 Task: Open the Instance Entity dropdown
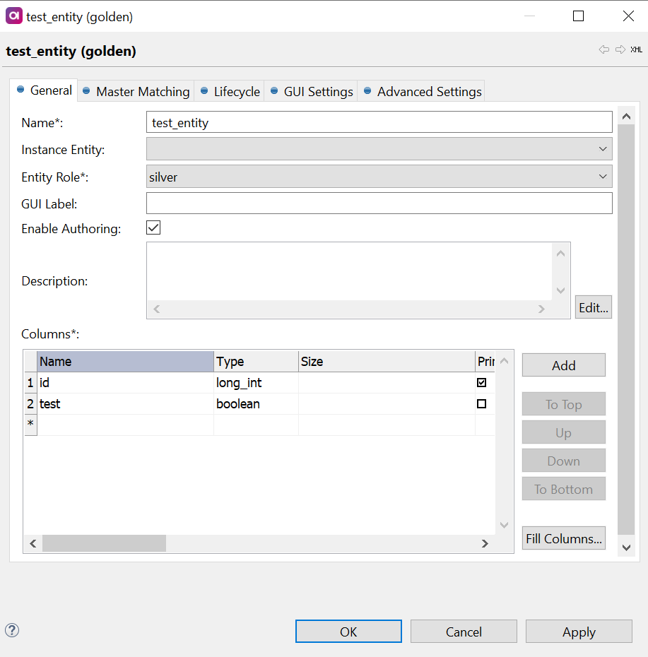point(603,148)
